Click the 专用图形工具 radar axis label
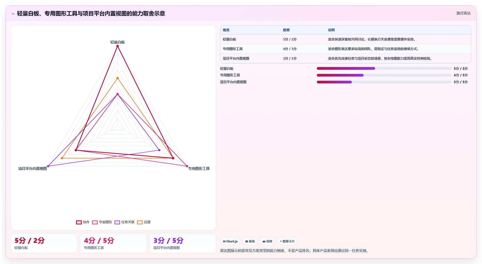Image resolution: width=482 pixels, height=264 pixels. click(x=199, y=169)
